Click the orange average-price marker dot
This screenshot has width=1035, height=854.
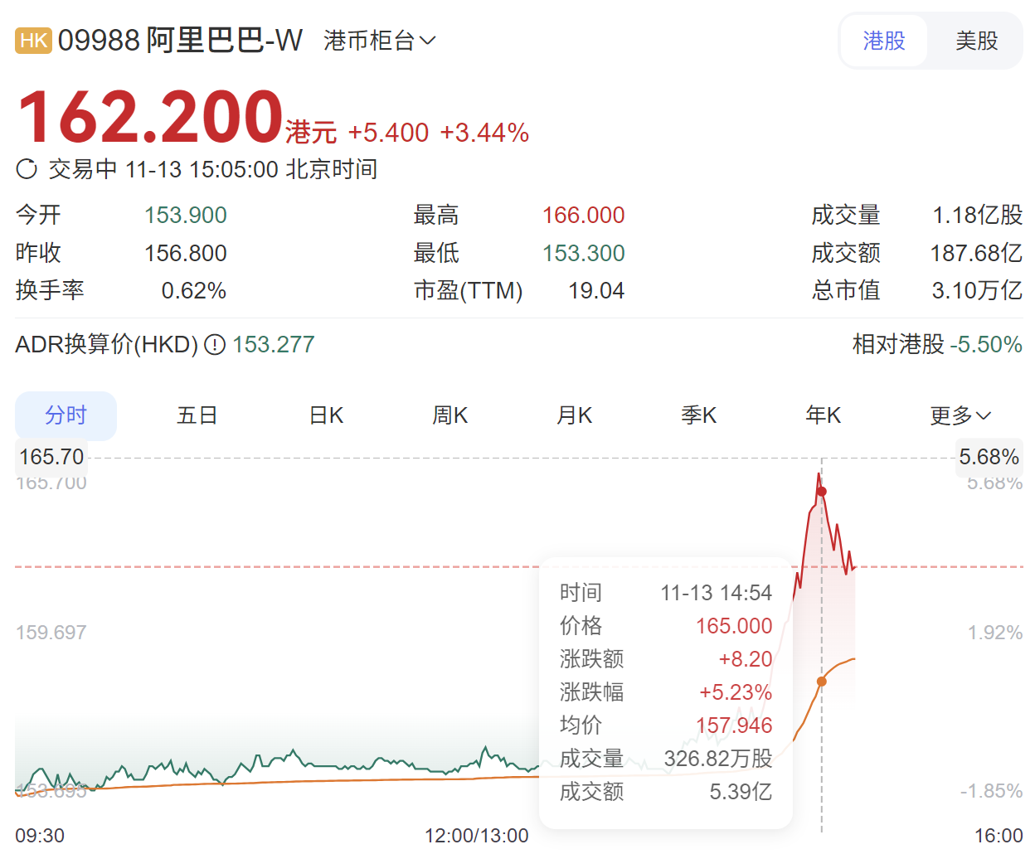822,682
